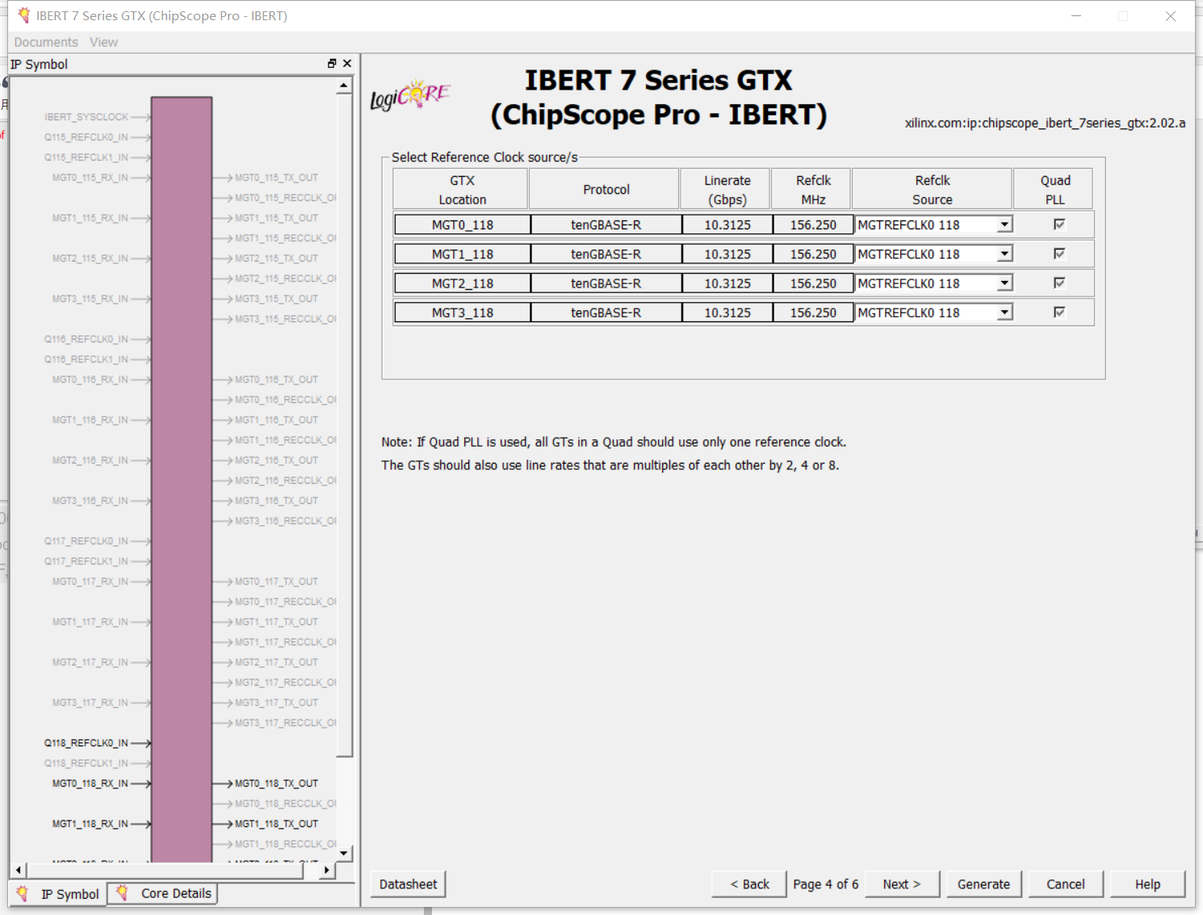Open the View menu
Screen dimensions: 1203x915
(103, 42)
